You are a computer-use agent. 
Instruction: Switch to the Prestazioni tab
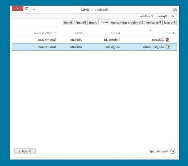(154, 23)
